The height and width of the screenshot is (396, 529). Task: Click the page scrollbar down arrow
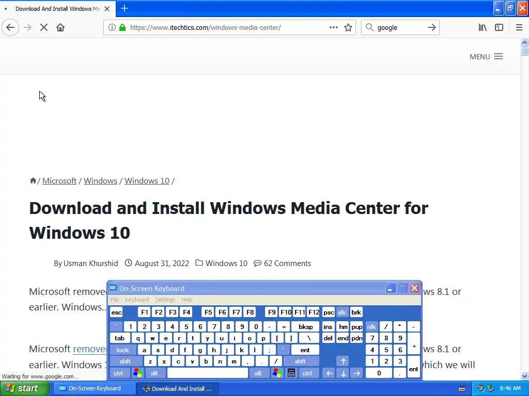525,376
